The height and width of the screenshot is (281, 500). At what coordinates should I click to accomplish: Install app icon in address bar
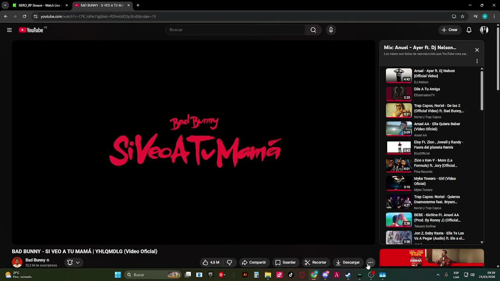tap(454, 16)
